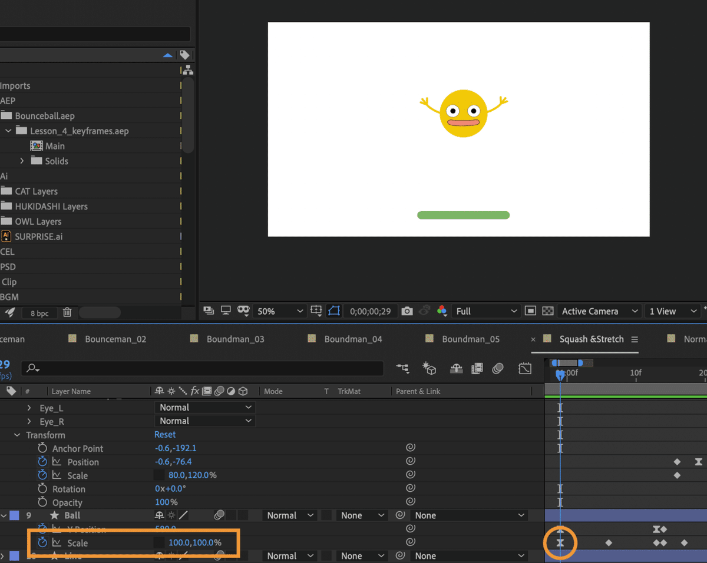Open the 50% magnification dropdown

[279, 311]
